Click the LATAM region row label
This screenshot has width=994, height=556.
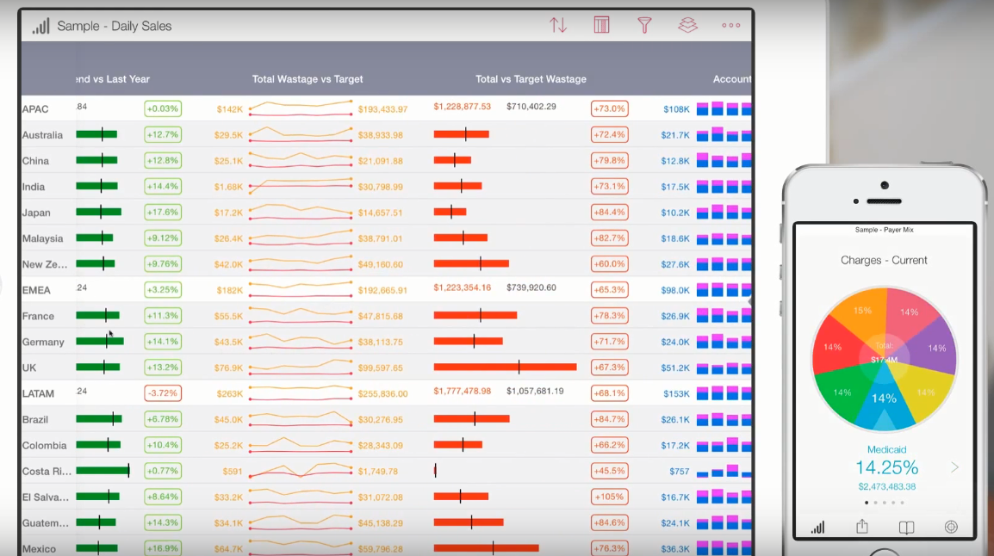pyautogui.click(x=38, y=393)
